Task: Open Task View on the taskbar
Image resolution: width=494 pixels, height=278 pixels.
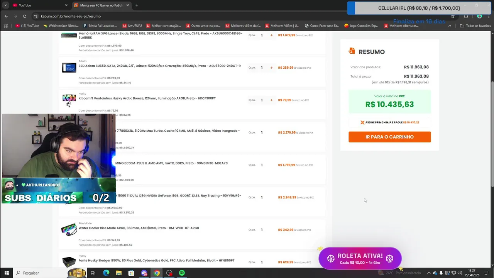Action: click(x=93, y=273)
